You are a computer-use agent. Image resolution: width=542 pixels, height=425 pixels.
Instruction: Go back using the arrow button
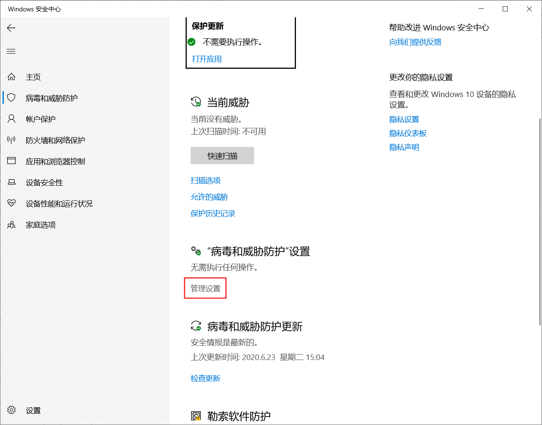tap(11, 28)
